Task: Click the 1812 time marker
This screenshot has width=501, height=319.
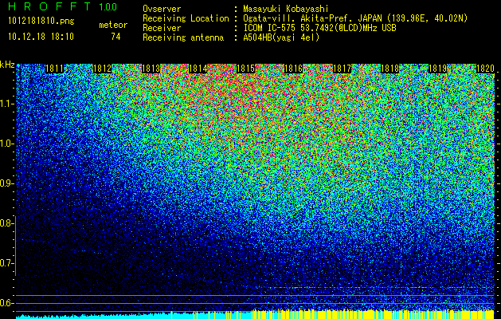Action: (102, 69)
